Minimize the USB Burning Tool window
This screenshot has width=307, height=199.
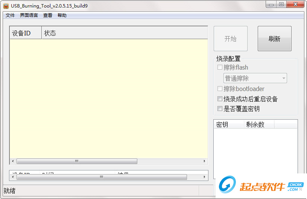tap(271, 4)
